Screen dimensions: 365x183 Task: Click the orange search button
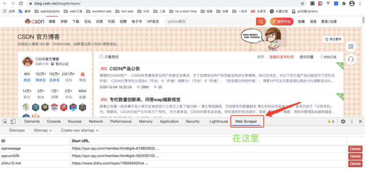[261, 22]
